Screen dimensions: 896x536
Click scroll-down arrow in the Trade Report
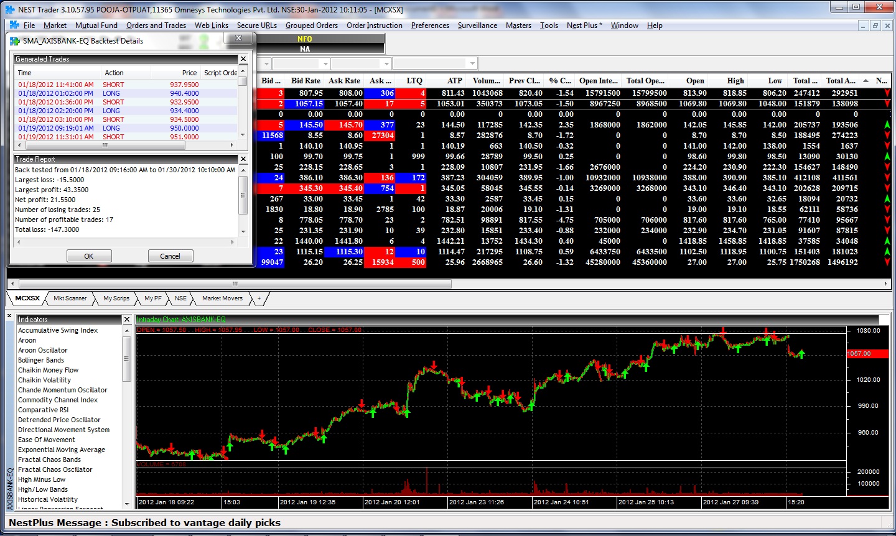click(243, 232)
